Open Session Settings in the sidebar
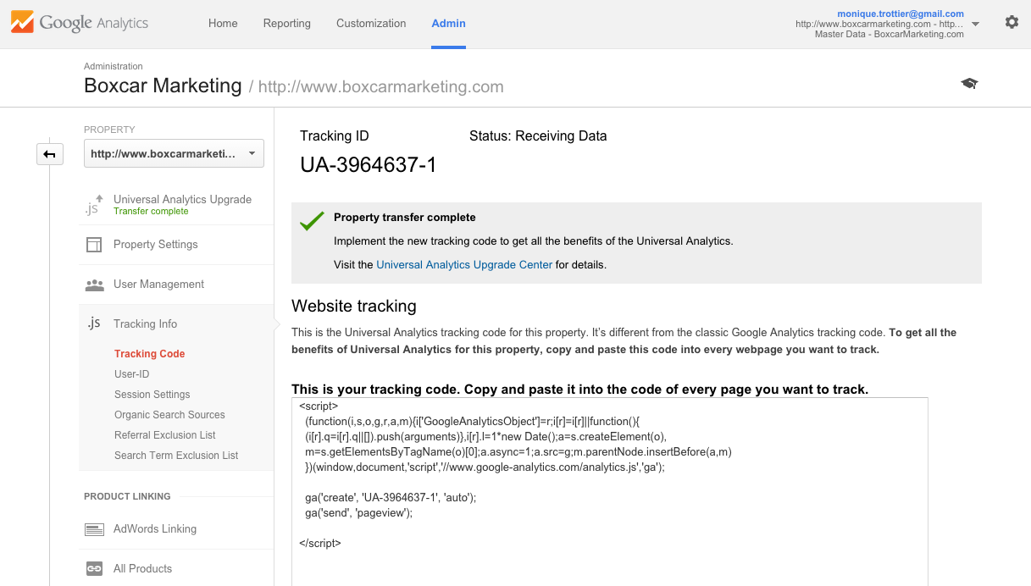The height and width of the screenshot is (586, 1031). [152, 395]
